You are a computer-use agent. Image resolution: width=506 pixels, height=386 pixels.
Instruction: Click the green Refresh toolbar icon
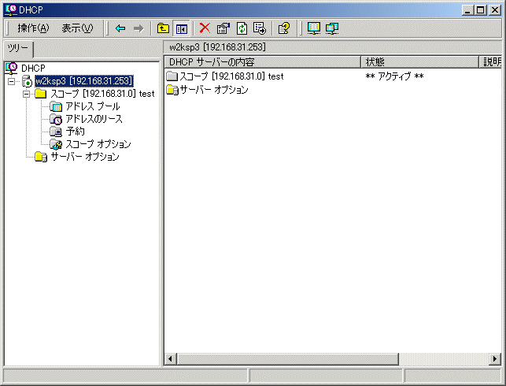tap(242, 28)
